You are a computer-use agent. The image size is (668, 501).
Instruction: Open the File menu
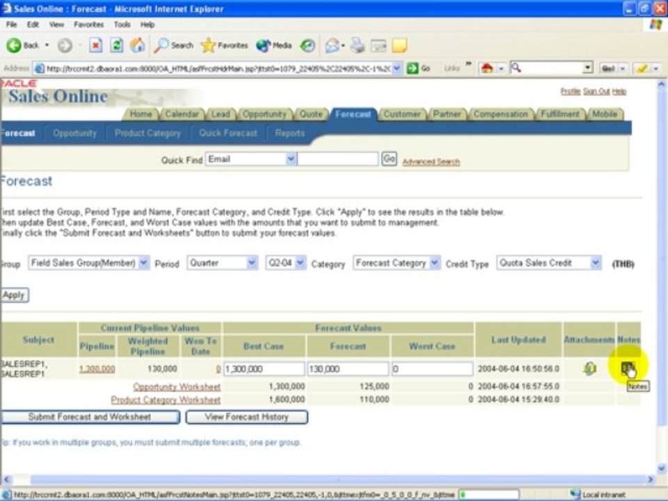[x=12, y=25]
